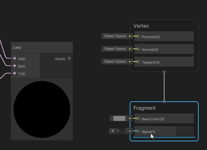Select the A(4) input port on Lerp

click(x=15, y=58)
